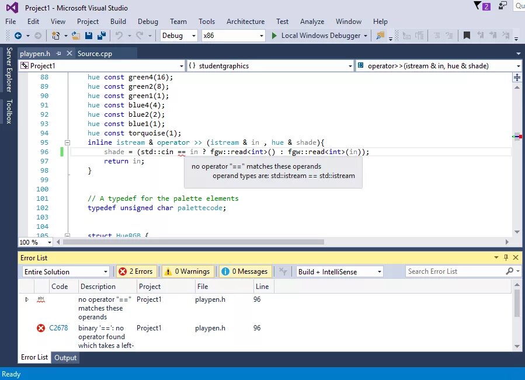The width and height of the screenshot is (525, 380).
Task: Click the Find in Files toolbar icon
Action: click(x=380, y=36)
